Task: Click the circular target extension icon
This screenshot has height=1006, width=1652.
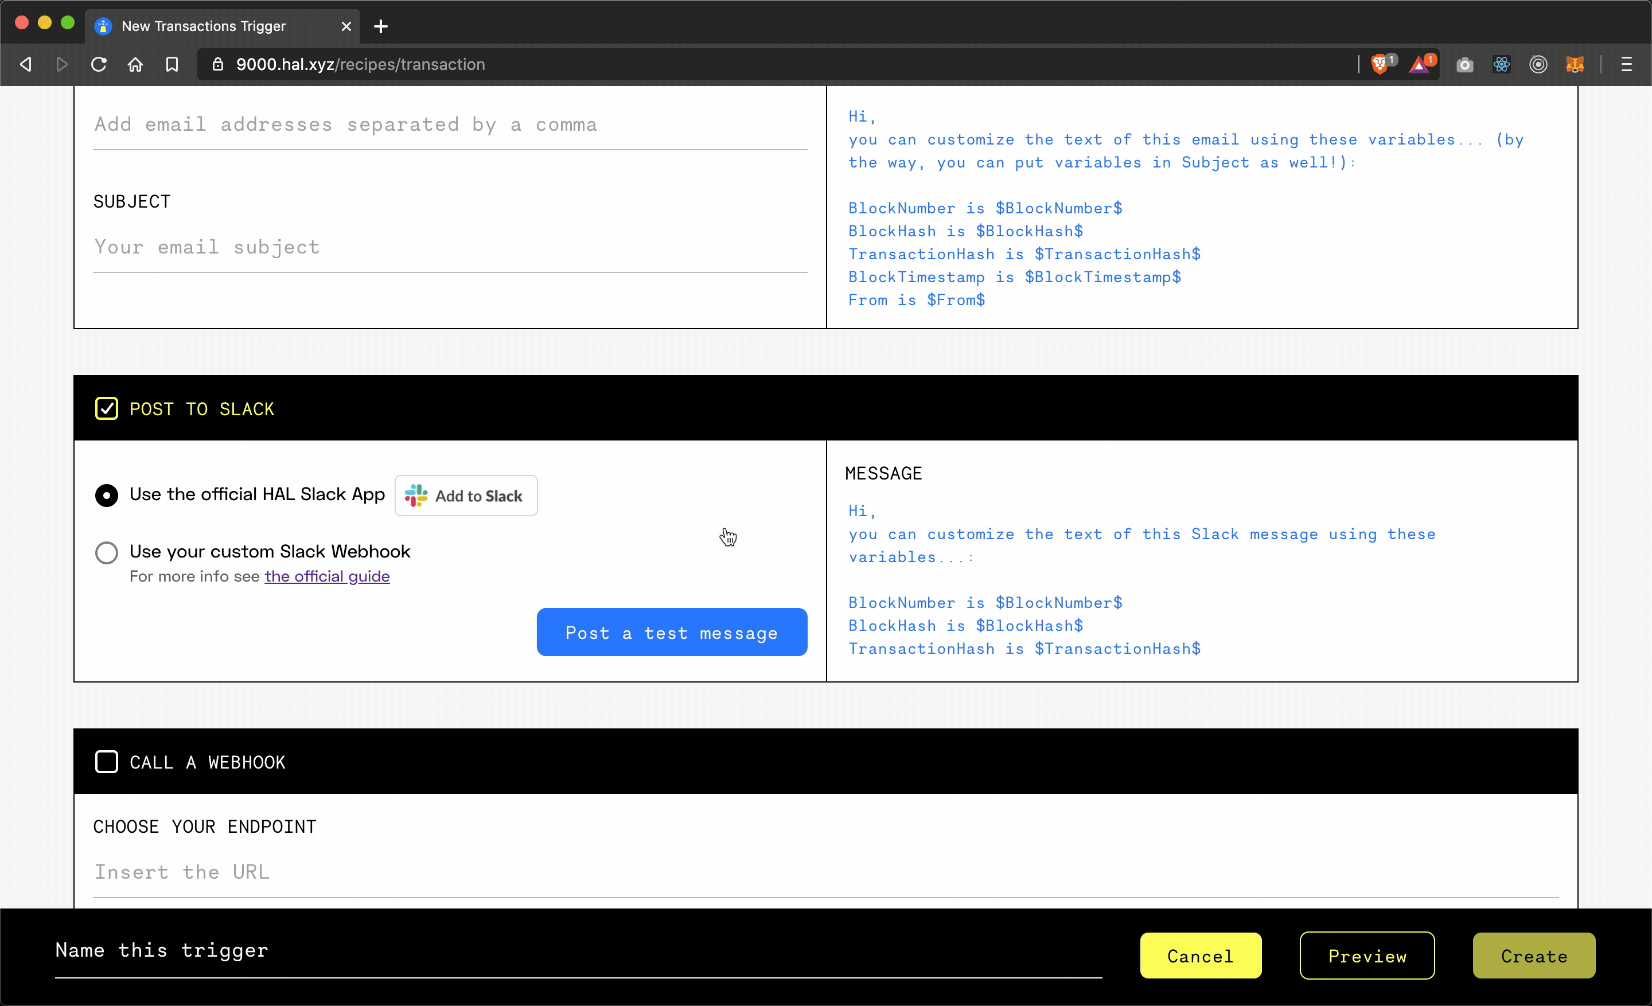Action: click(x=1538, y=64)
